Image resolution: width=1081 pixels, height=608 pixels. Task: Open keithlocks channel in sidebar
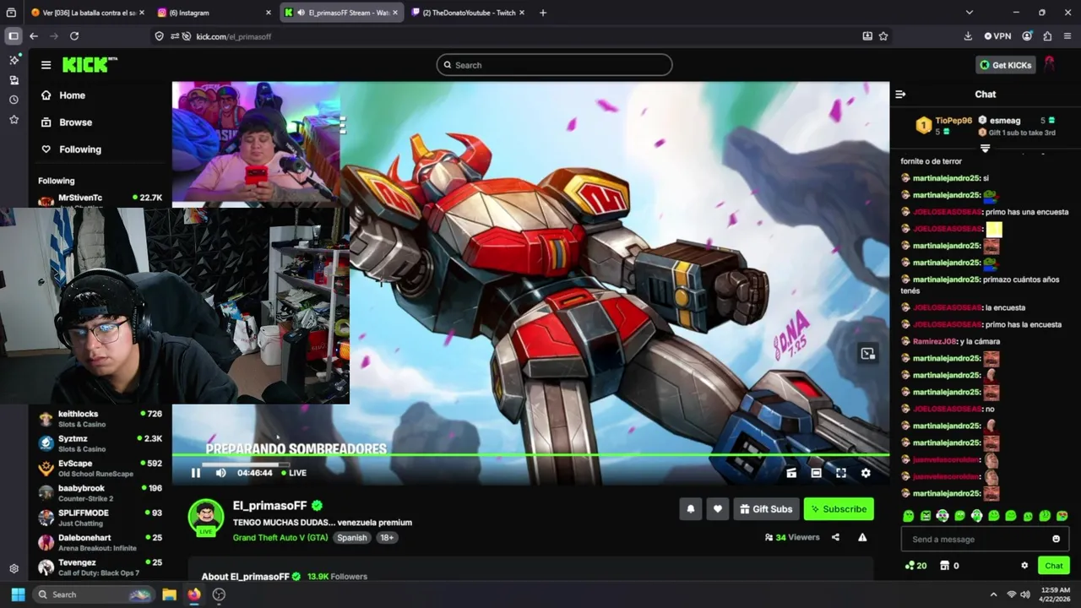tap(100, 419)
